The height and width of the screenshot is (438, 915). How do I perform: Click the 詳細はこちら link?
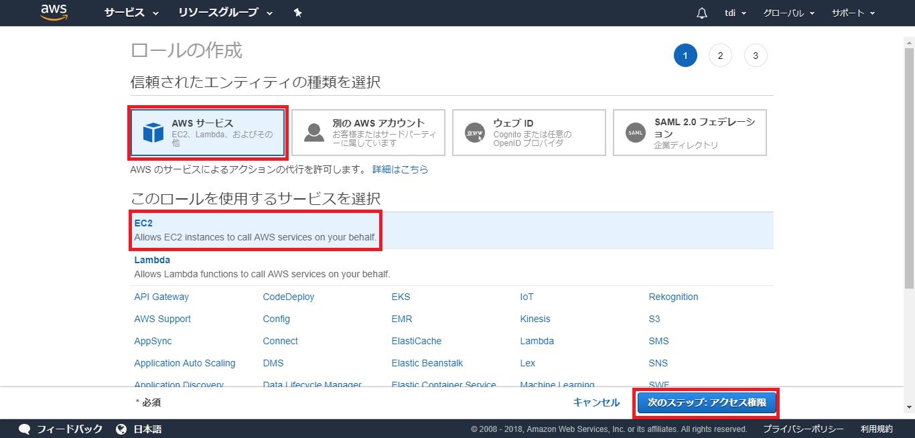(400, 169)
